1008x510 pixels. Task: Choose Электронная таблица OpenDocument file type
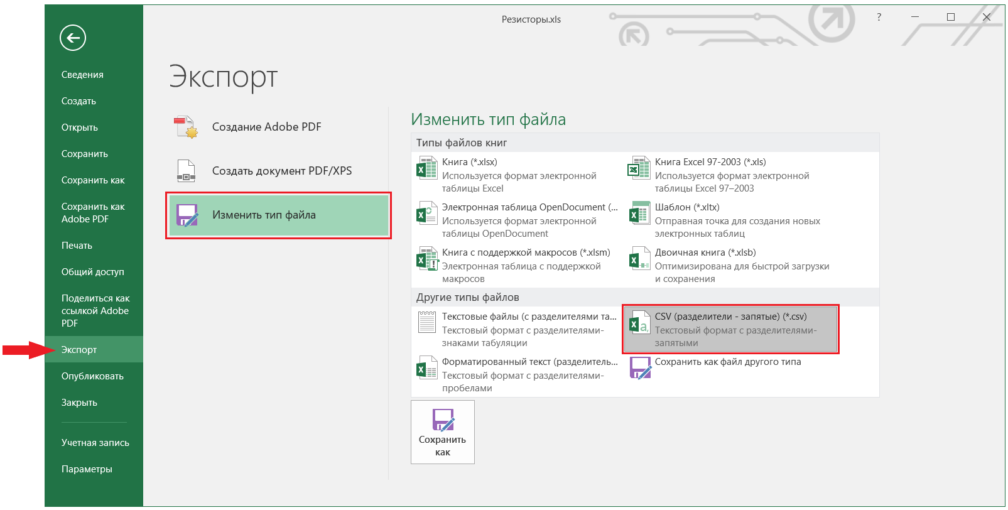coord(518,220)
